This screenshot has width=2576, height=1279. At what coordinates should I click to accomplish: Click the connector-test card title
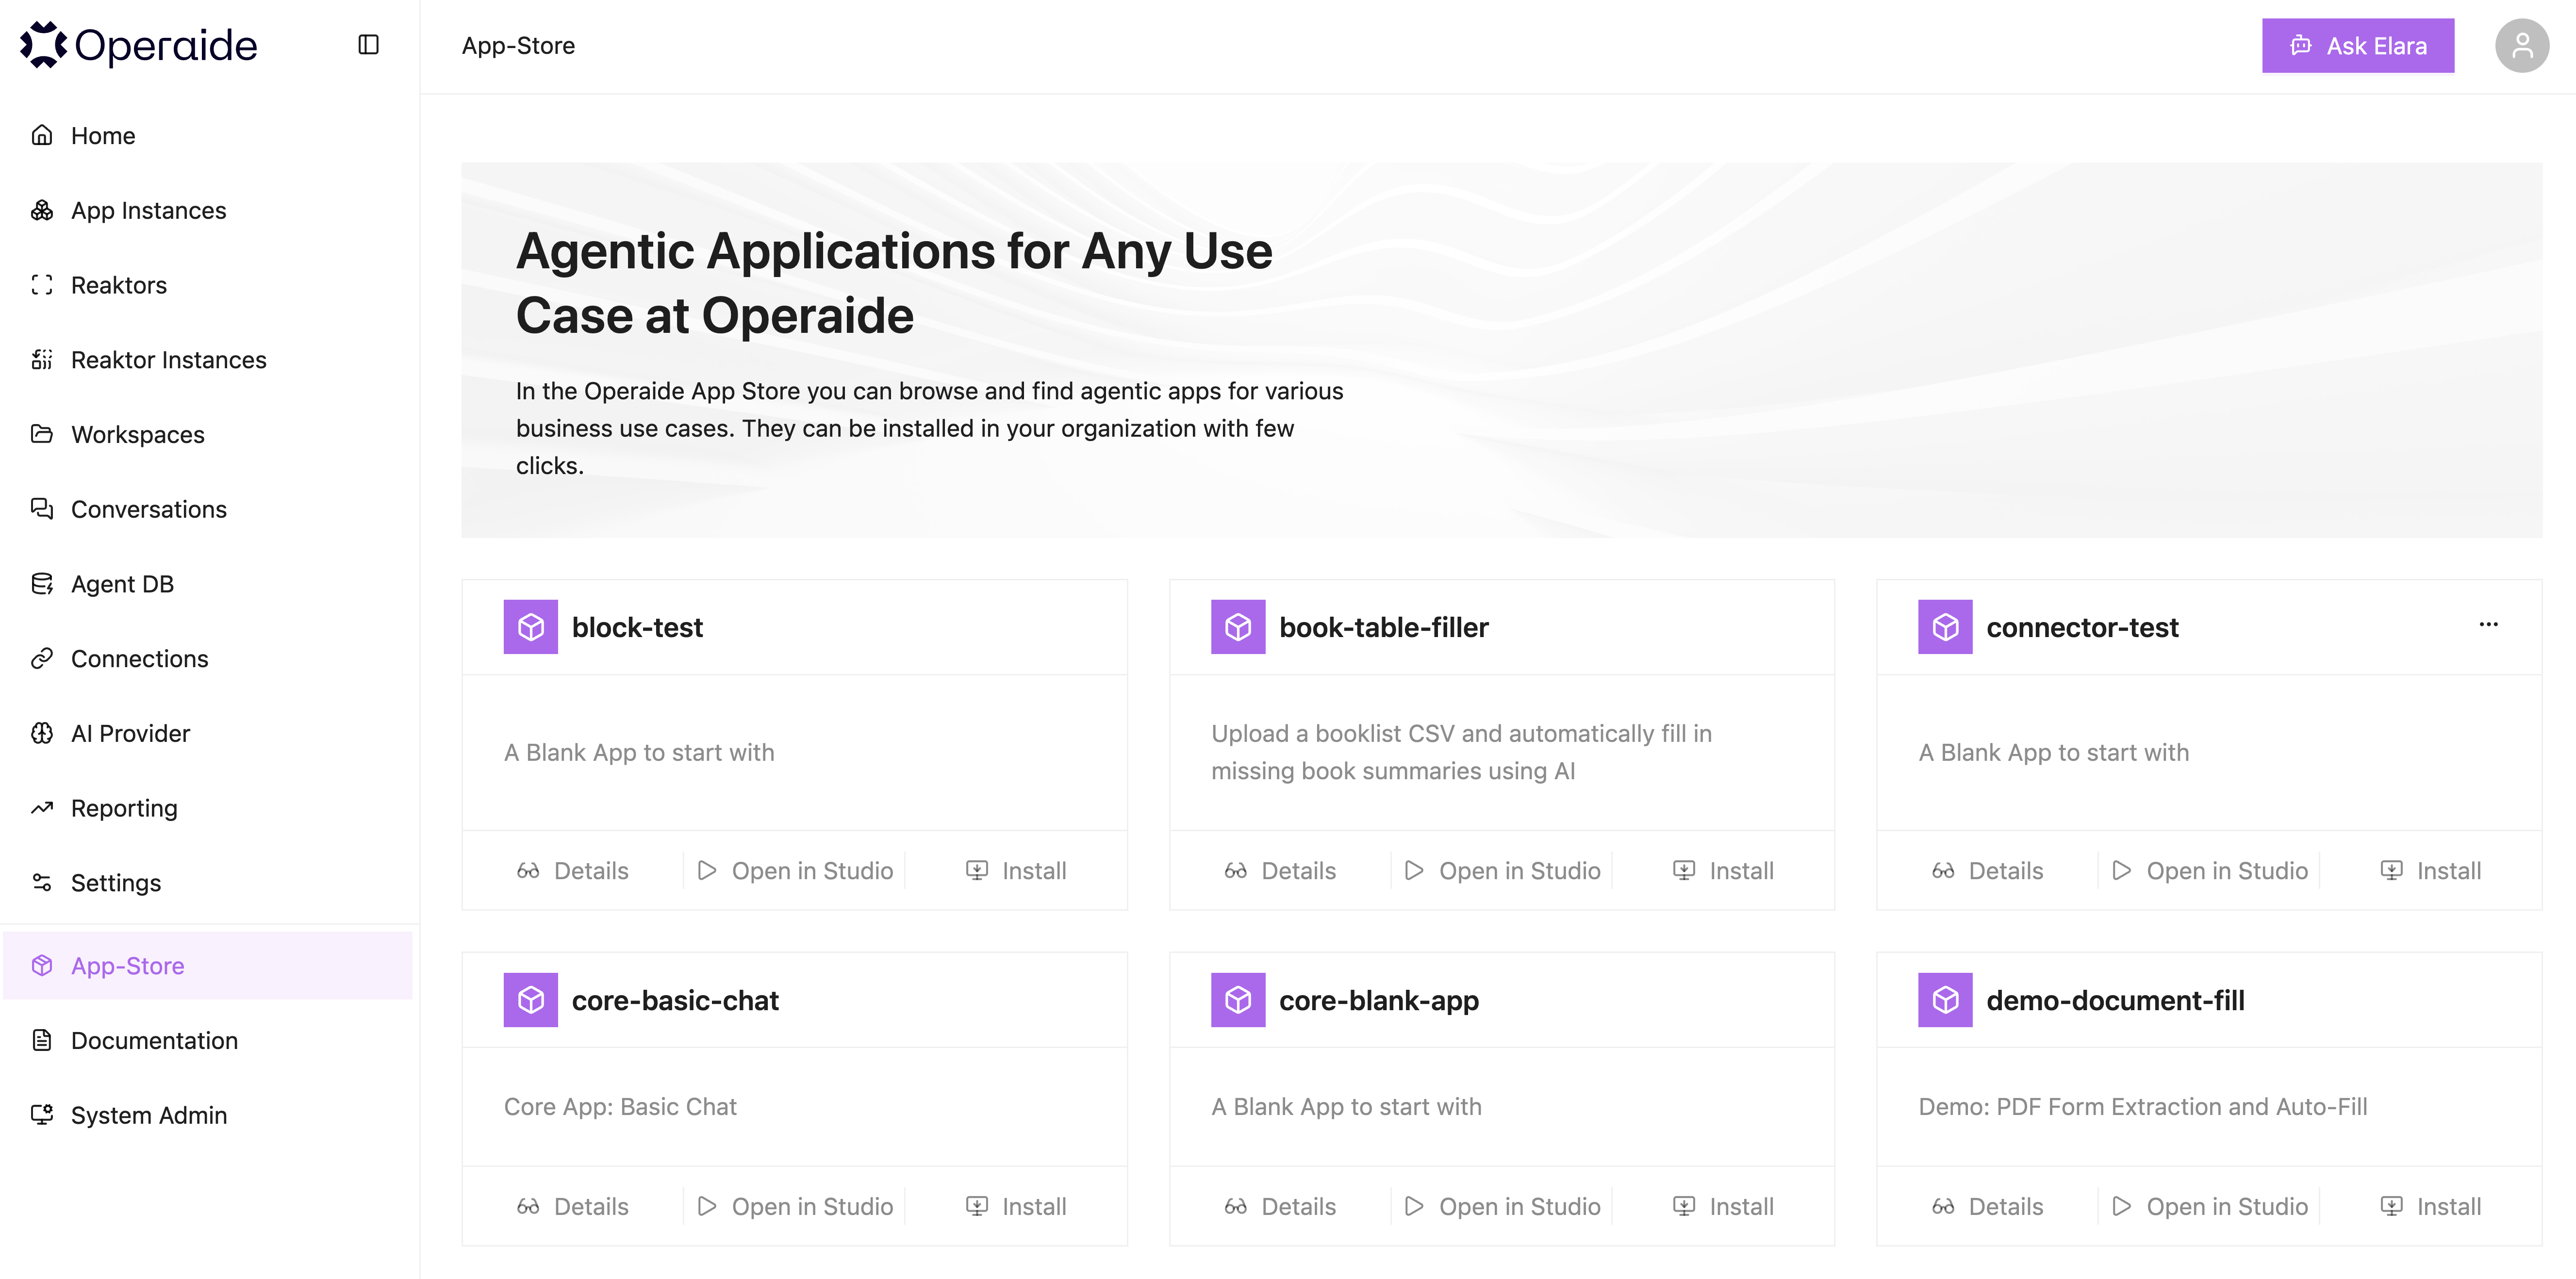[x=2082, y=628]
